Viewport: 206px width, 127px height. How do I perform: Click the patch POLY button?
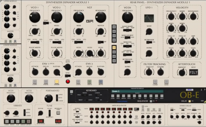click(129, 96)
